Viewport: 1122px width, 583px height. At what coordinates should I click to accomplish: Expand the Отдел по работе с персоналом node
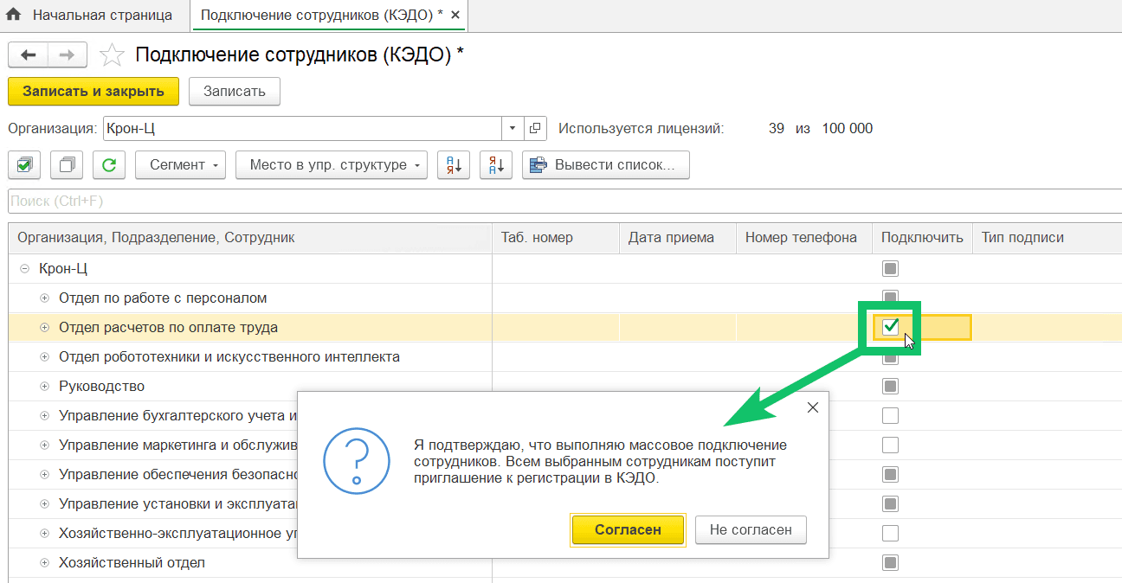coord(45,298)
